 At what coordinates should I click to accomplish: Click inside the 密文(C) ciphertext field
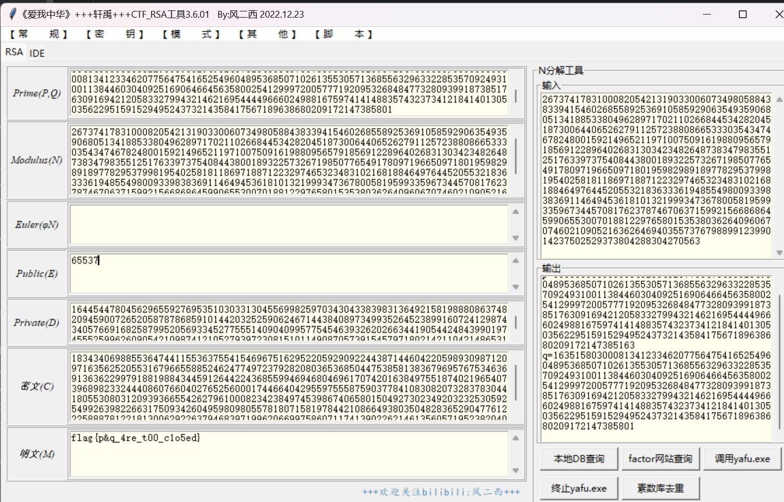pos(289,386)
